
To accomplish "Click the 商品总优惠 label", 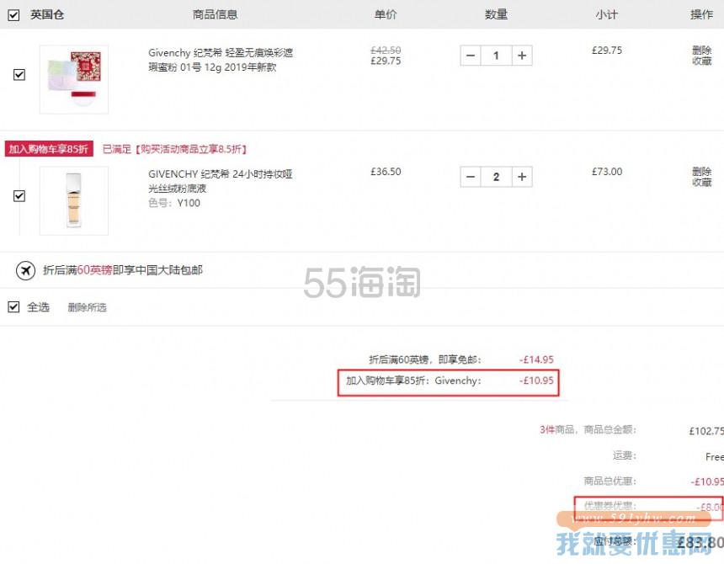I will coord(610,482).
